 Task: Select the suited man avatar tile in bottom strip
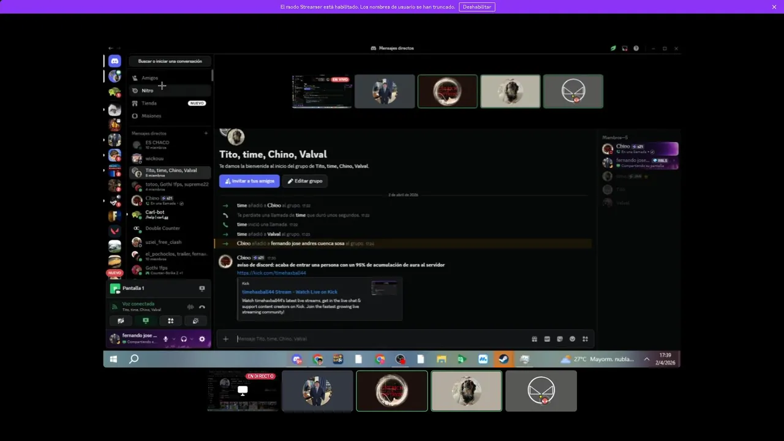317,391
